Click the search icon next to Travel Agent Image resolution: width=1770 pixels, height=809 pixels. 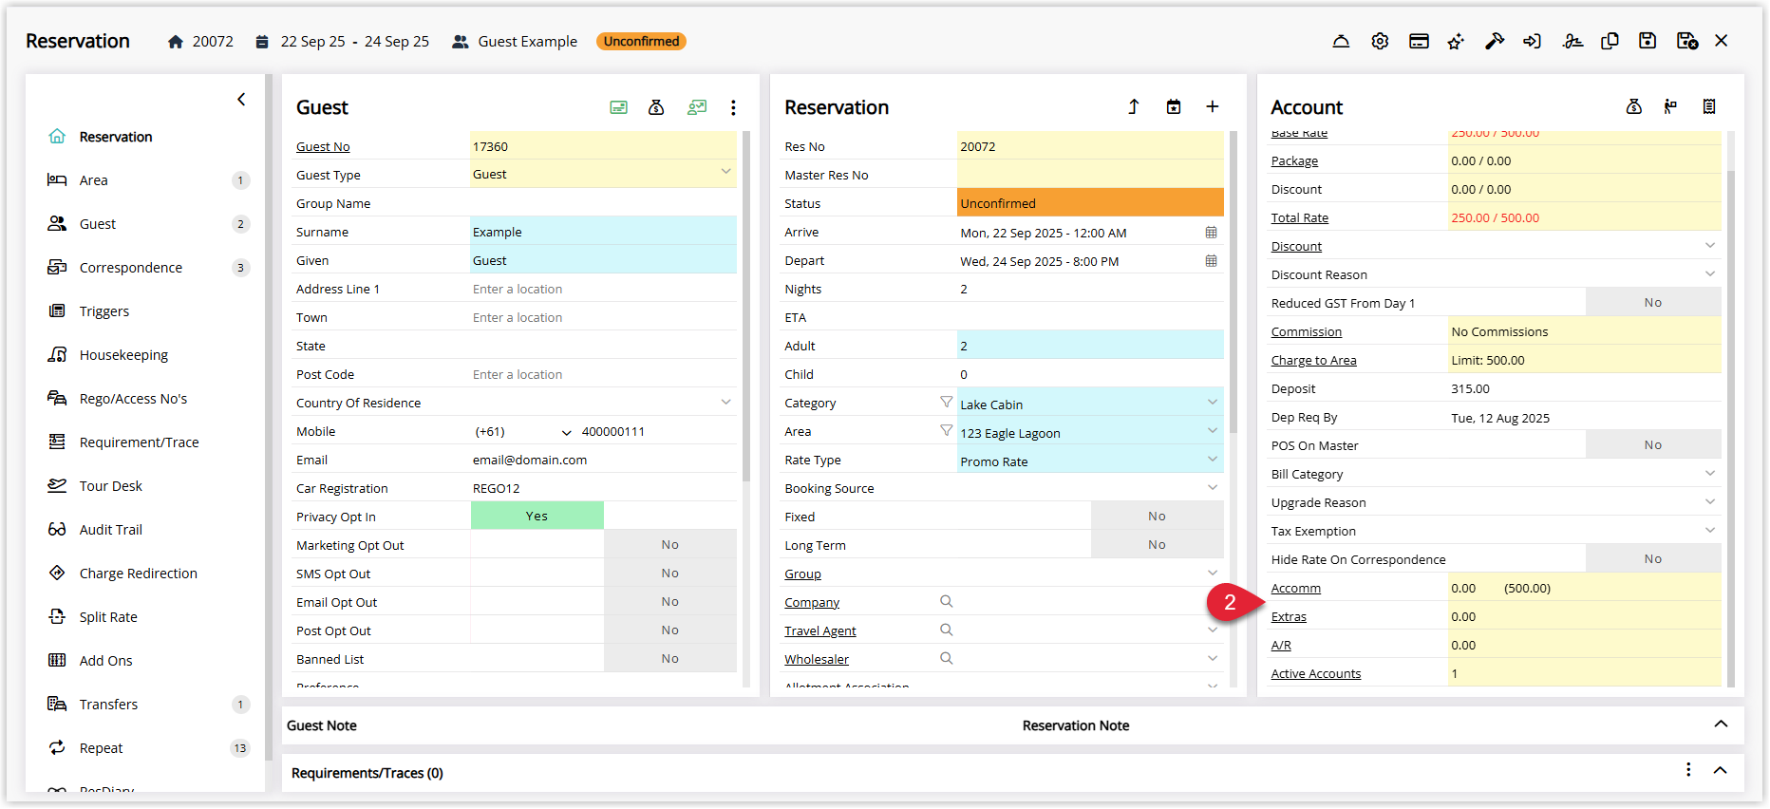[947, 630]
